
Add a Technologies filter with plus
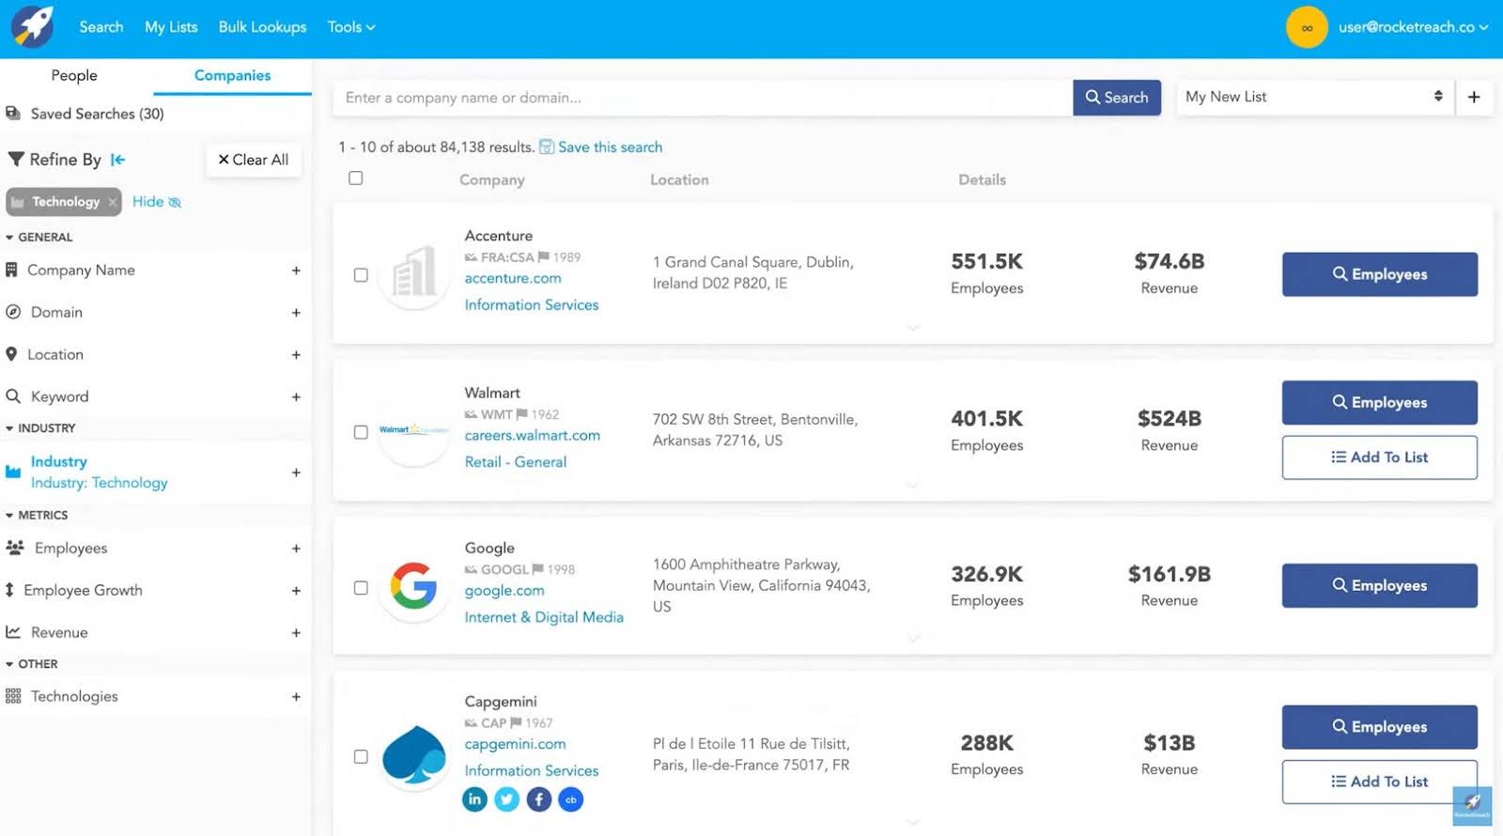point(296,697)
